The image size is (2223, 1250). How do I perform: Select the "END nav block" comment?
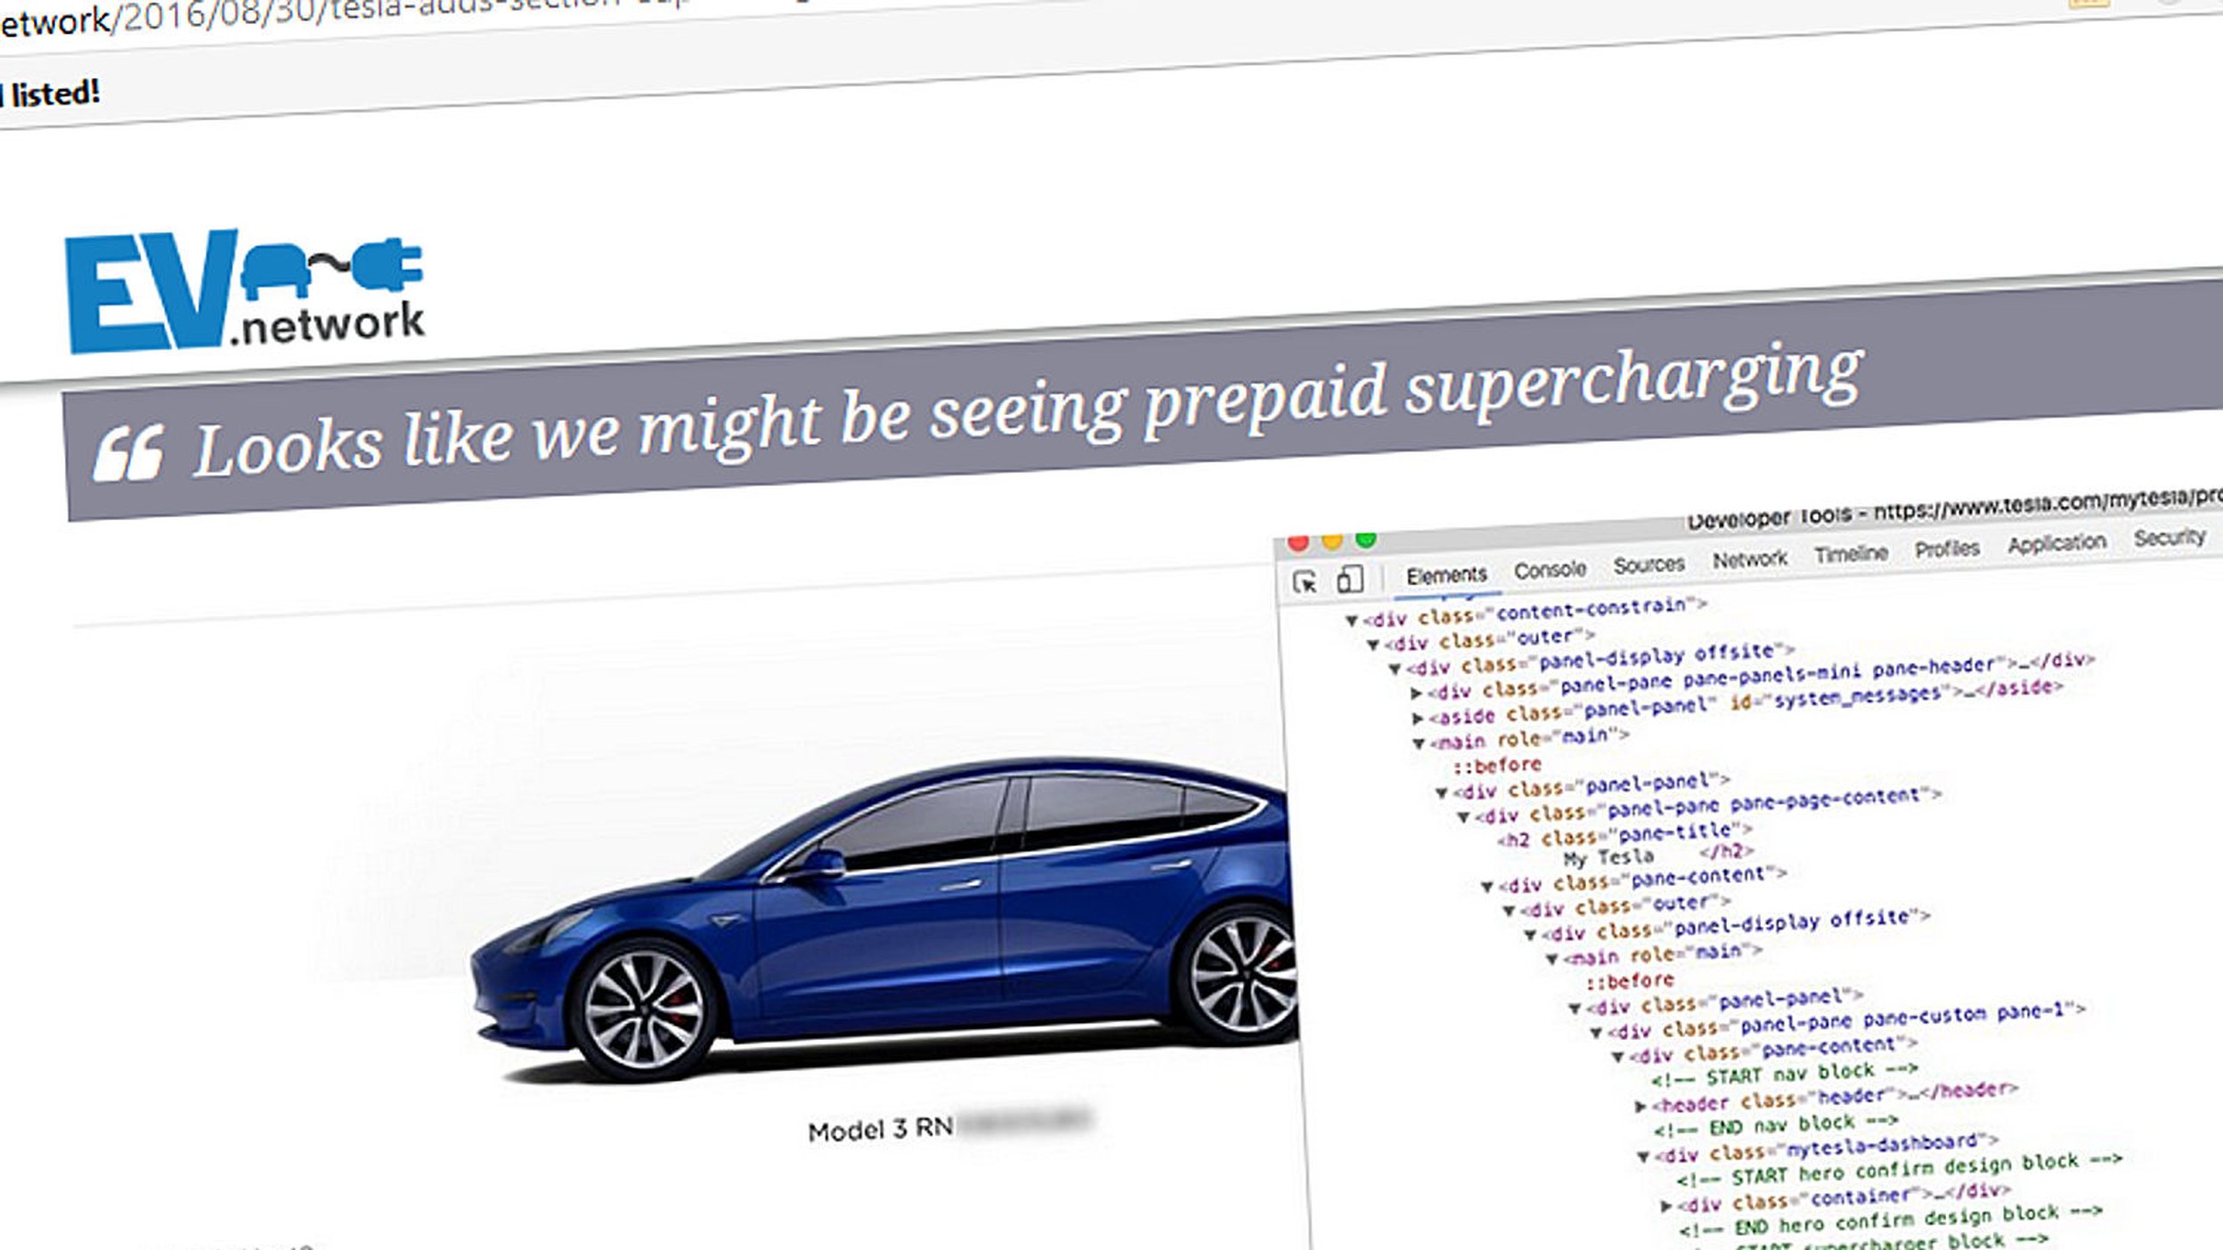[1776, 1126]
